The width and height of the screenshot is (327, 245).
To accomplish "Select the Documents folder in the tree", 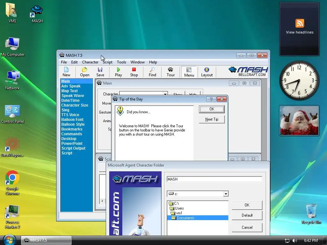I will pos(198,218).
